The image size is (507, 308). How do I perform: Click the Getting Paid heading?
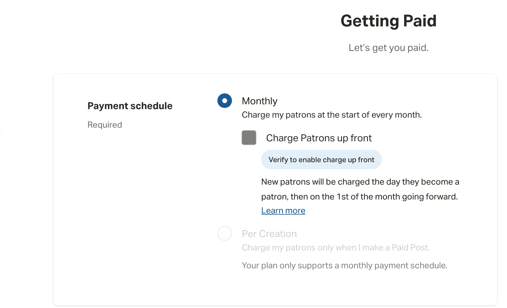tap(388, 21)
